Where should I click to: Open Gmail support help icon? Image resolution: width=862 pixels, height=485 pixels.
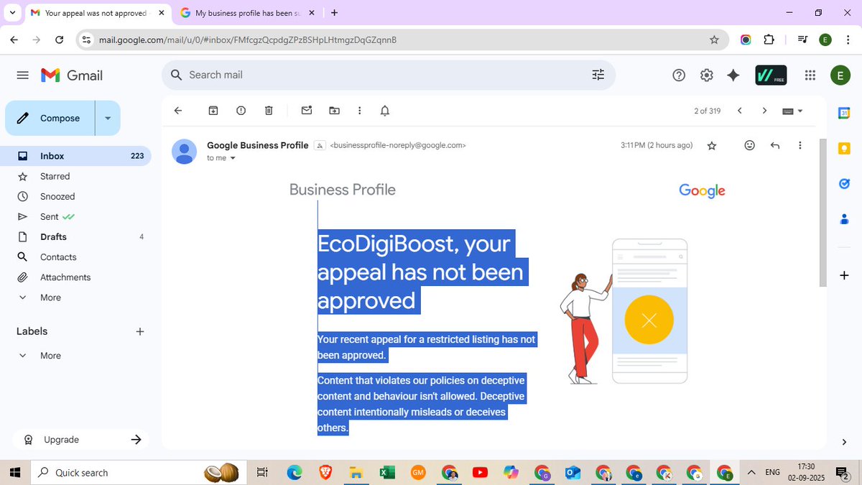pyautogui.click(x=679, y=75)
